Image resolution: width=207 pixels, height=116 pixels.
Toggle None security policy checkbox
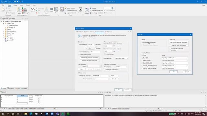[x=142, y=55]
